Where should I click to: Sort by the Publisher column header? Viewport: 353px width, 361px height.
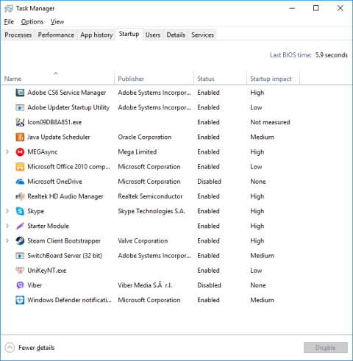tap(154, 78)
